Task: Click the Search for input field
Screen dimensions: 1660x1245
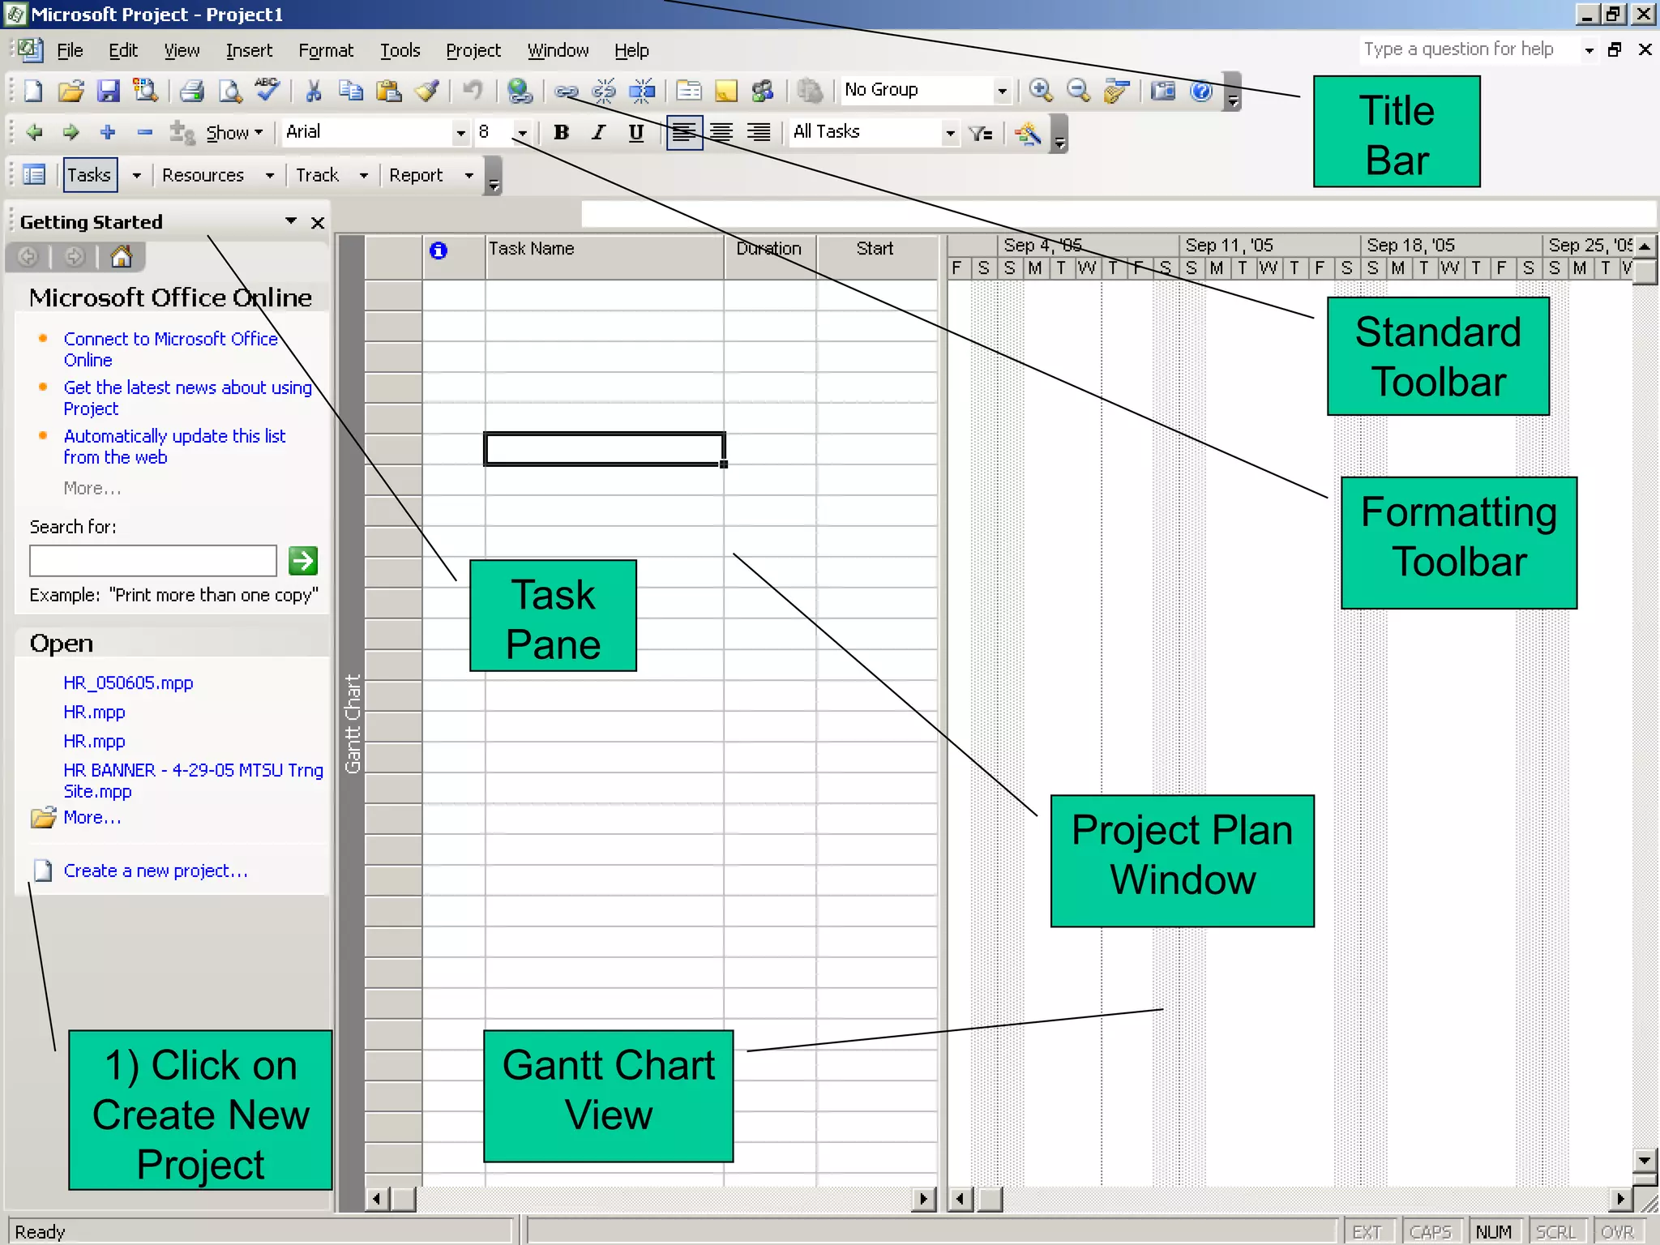Action: [x=153, y=561]
